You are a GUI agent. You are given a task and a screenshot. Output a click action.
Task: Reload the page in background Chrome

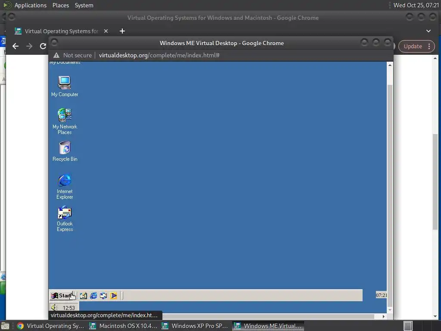(x=43, y=46)
